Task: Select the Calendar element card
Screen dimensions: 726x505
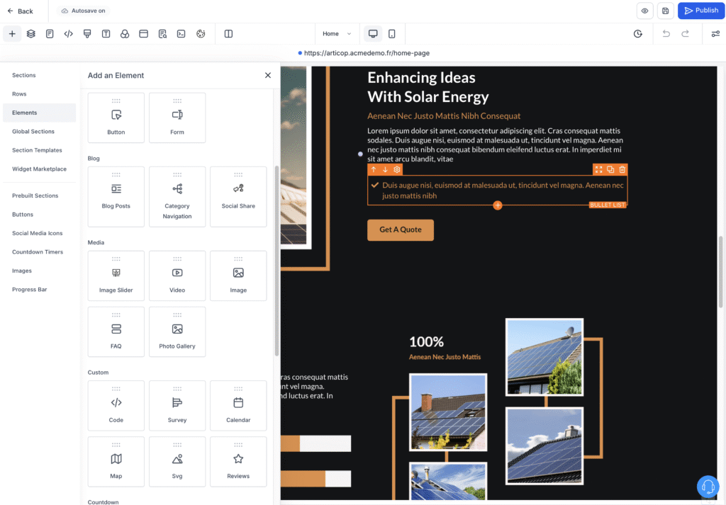Action: tap(238, 406)
